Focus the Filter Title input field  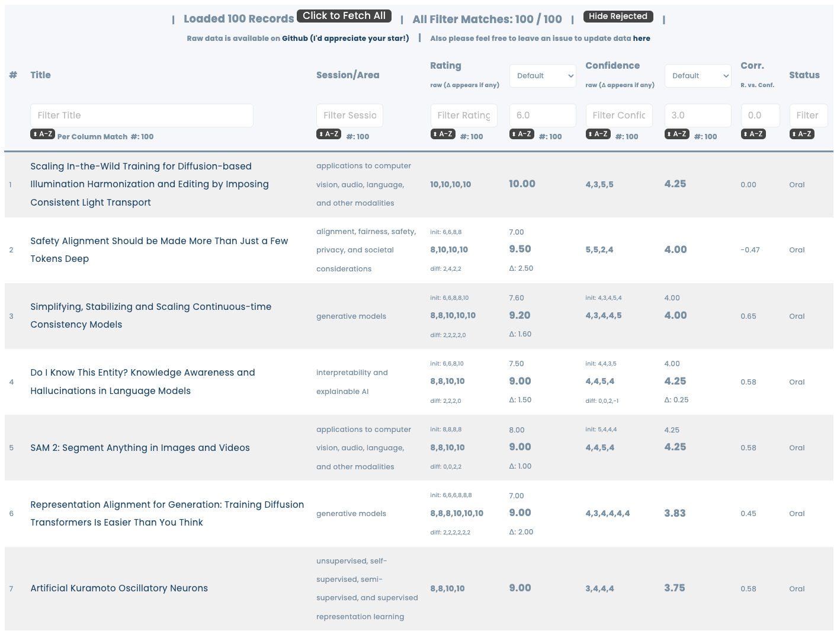click(x=142, y=116)
